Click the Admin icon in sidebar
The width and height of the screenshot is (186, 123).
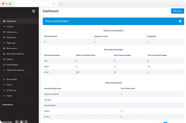[4, 85]
